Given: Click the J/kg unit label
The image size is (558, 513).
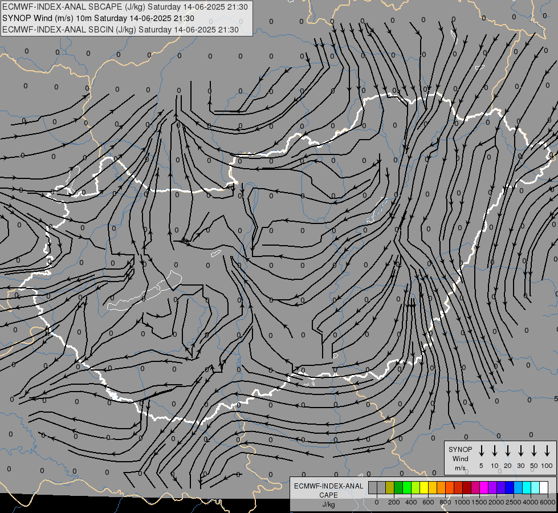Looking at the screenshot, I should click(328, 504).
